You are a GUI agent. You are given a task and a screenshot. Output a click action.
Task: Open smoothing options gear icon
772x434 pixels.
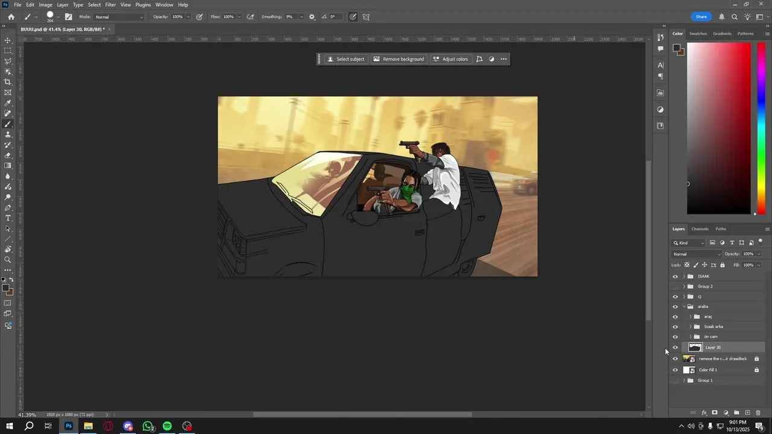click(x=312, y=17)
